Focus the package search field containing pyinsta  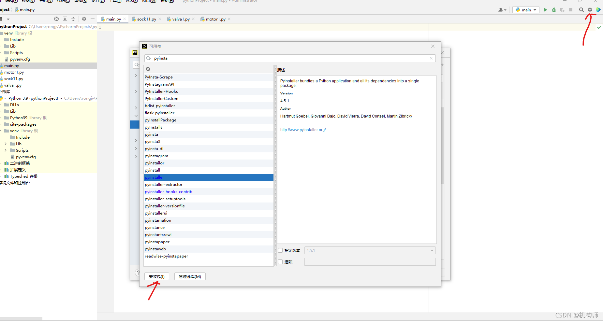pos(290,58)
